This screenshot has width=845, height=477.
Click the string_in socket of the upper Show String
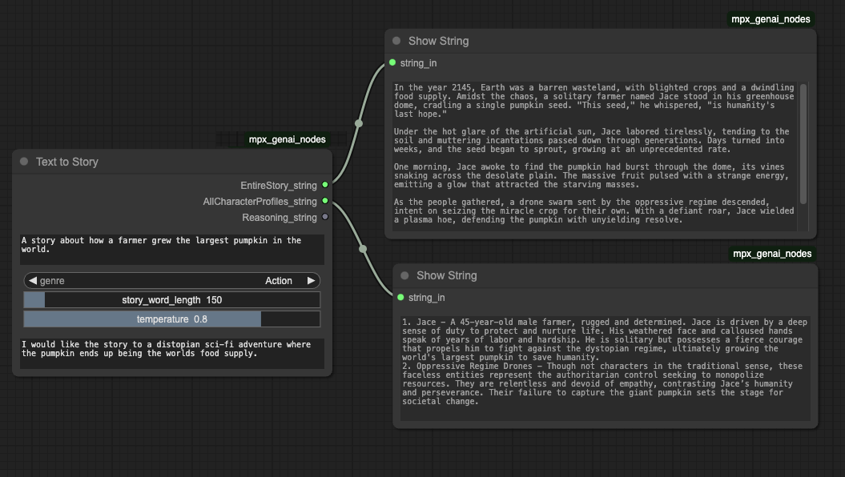pos(392,62)
